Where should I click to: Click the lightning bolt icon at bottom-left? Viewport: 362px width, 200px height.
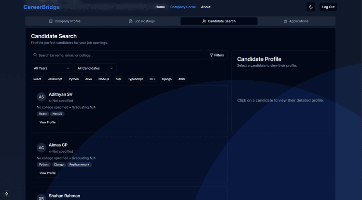pos(6,194)
